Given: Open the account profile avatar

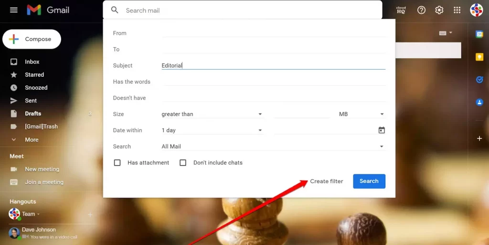Looking at the screenshot, I should [x=476, y=10].
